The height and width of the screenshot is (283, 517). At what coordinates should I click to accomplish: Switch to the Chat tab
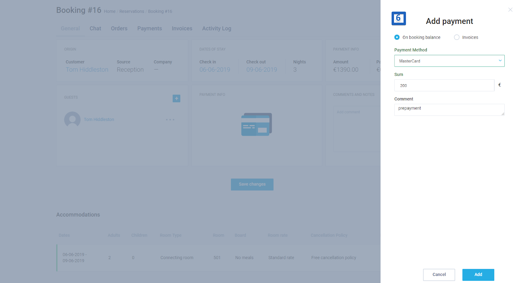pos(95,28)
